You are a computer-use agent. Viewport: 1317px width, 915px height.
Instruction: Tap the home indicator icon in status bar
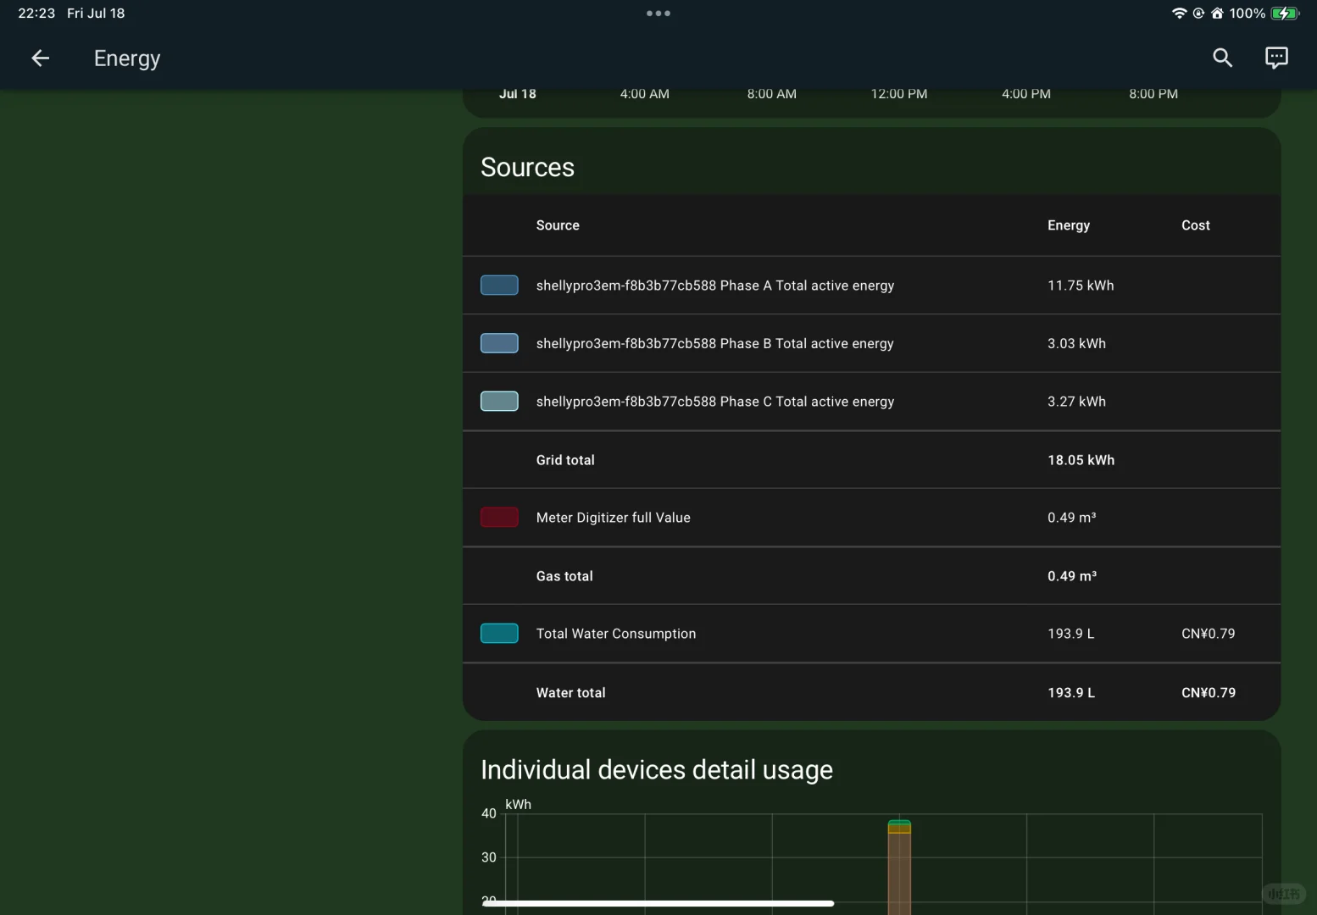click(1217, 14)
